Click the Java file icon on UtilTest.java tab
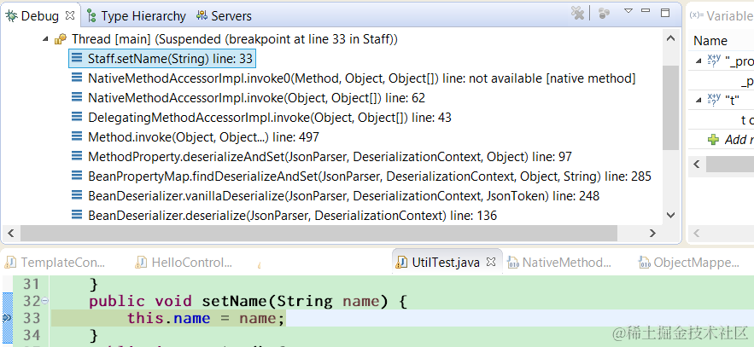754x347 pixels. tap(401, 263)
